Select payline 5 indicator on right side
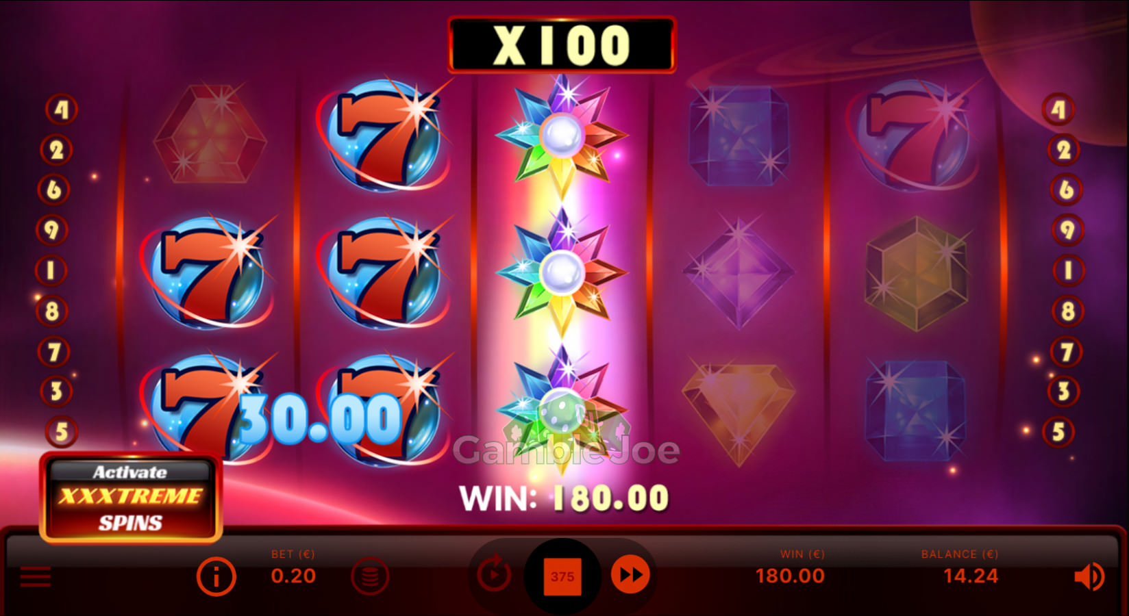This screenshot has height=616, width=1129. click(1058, 432)
